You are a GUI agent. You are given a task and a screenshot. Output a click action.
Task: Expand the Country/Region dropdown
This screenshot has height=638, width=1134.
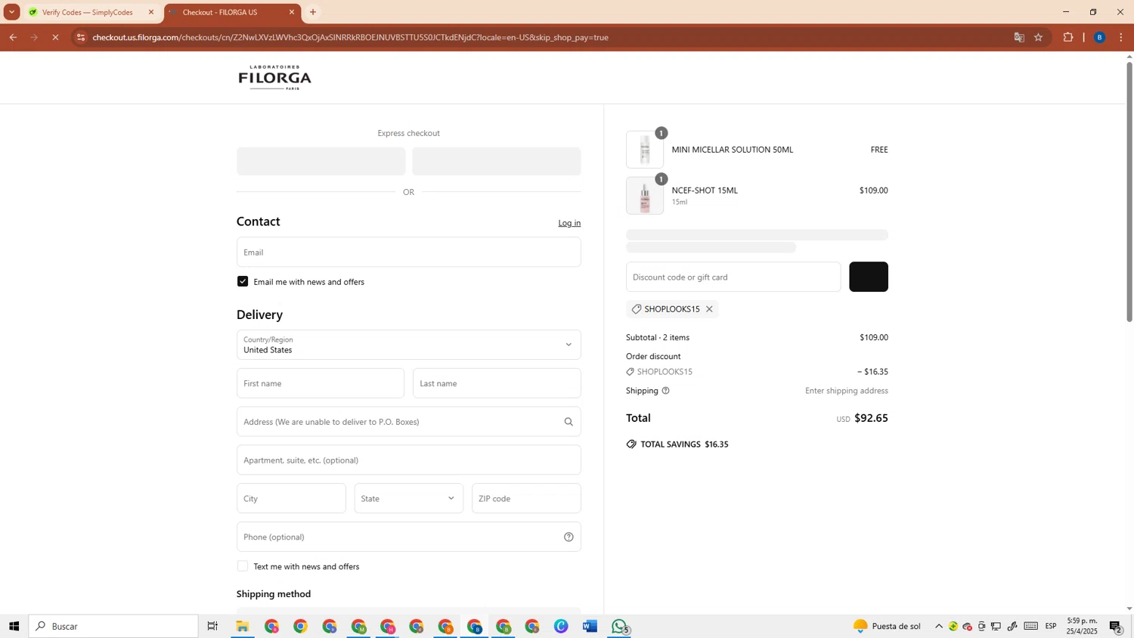pos(409,345)
